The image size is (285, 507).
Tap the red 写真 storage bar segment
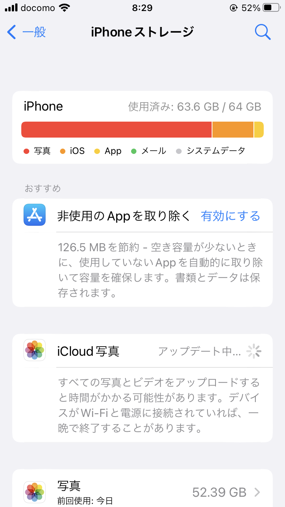pyautogui.click(x=116, y=130)
